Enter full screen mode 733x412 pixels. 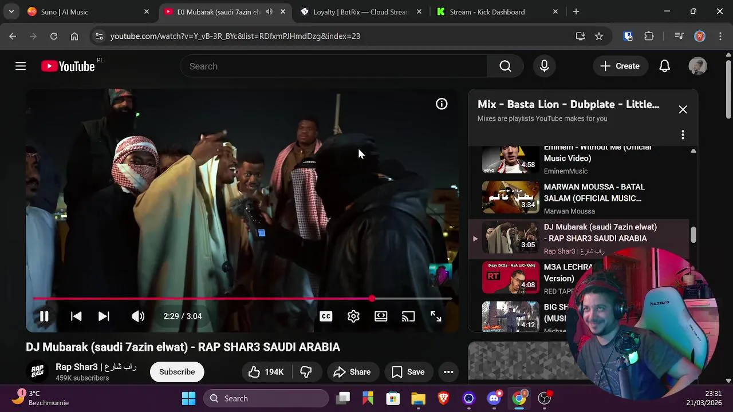(x=436, y=316)
